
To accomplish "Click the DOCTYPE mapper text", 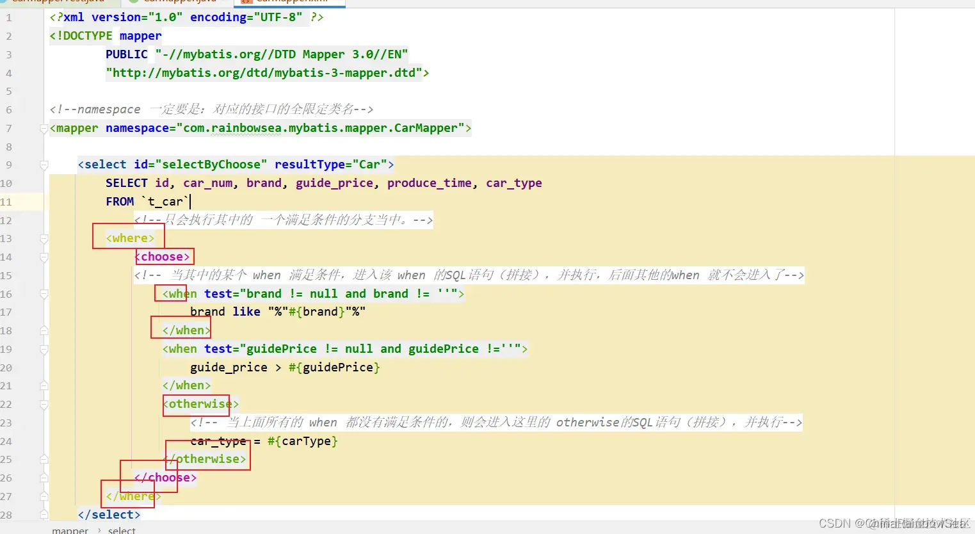I will 106,36.
